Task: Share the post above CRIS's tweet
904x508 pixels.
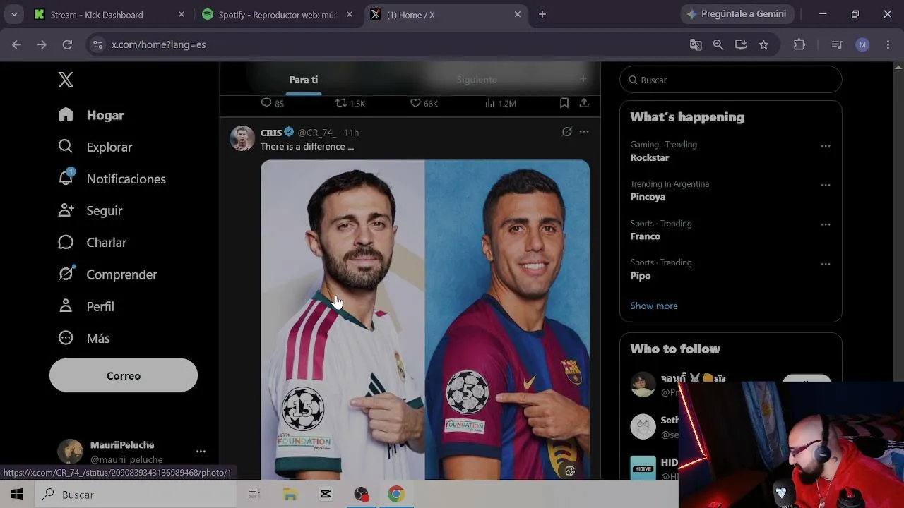Action: (x=584, y=103)
